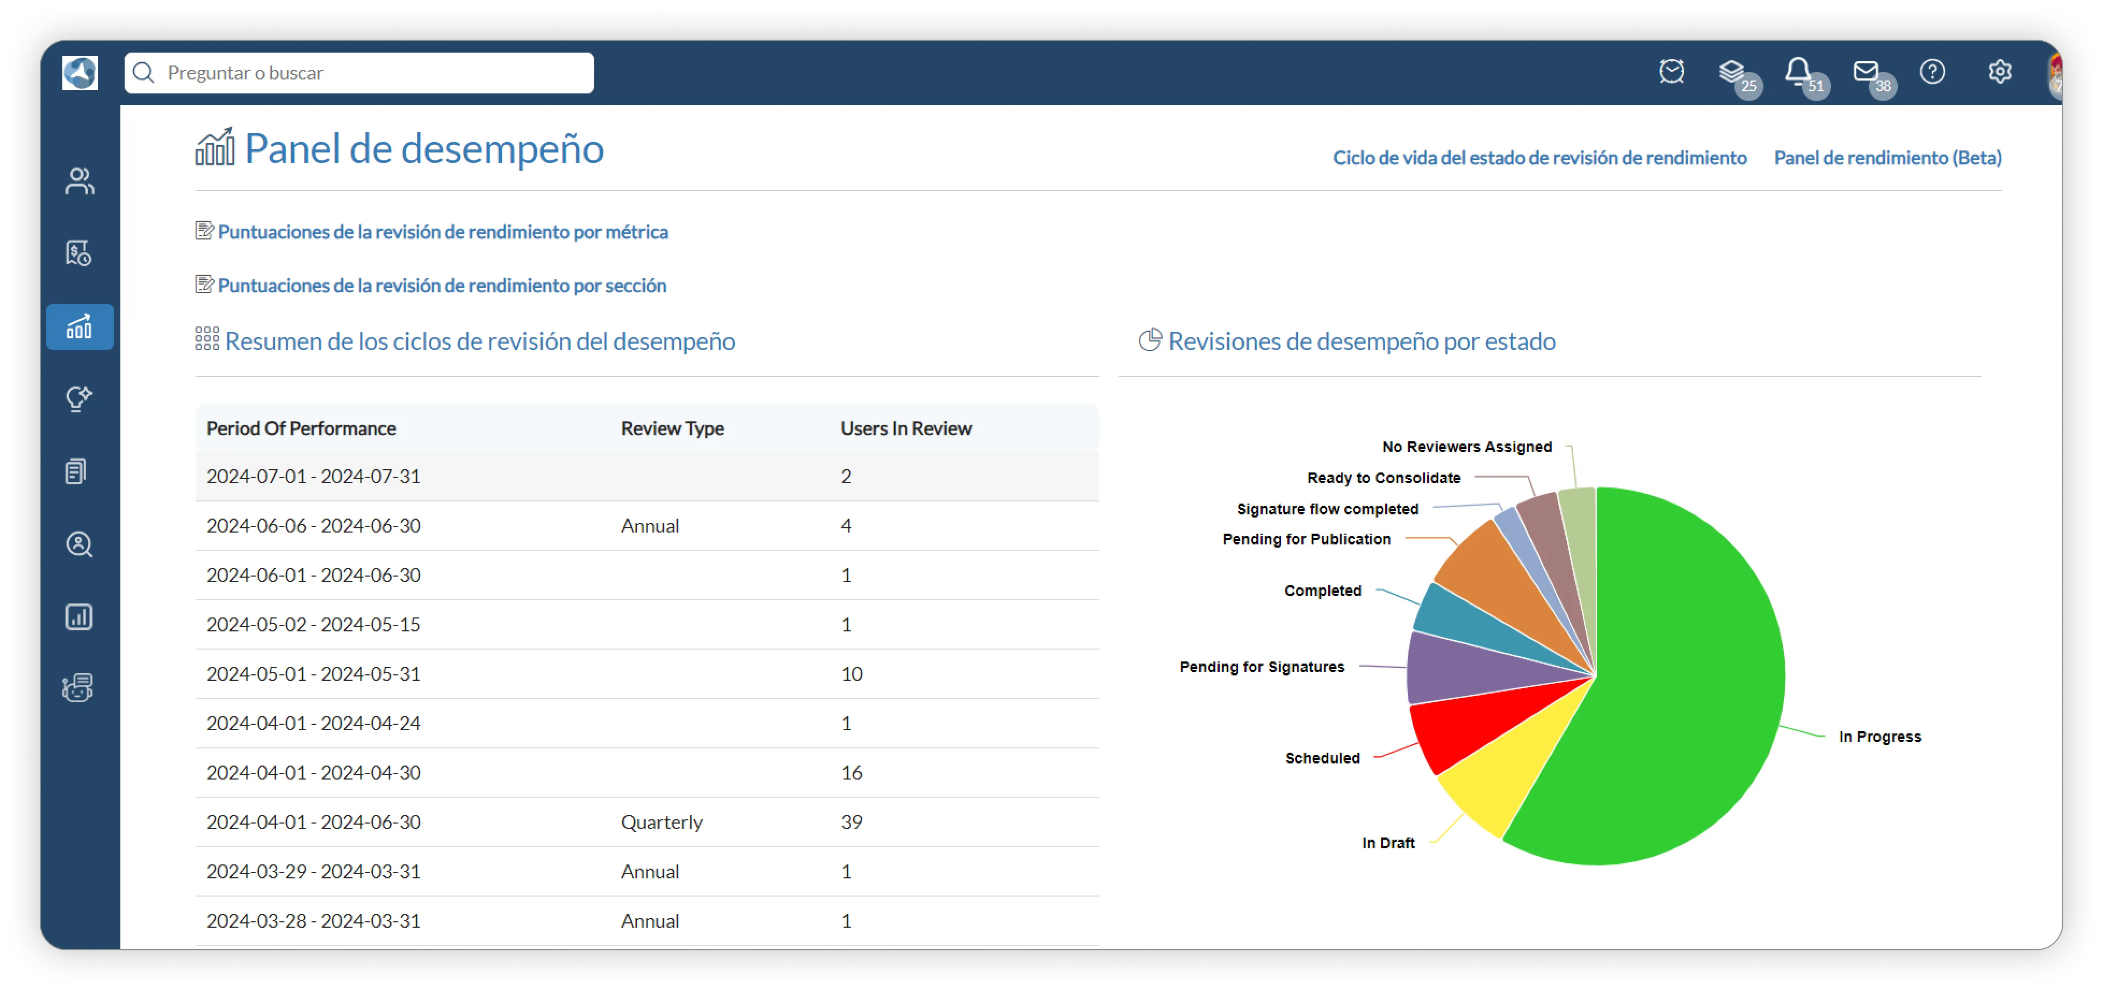Open the payroll money sidebar icon

pos(79,253)
